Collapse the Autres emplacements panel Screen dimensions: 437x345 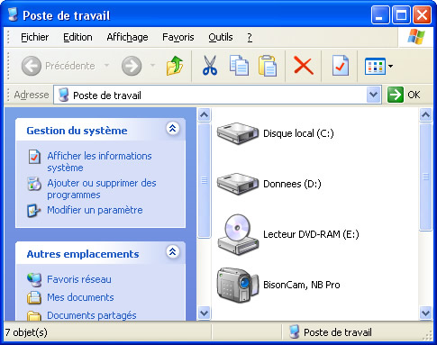pyautogui.click(x=173, y=251)
